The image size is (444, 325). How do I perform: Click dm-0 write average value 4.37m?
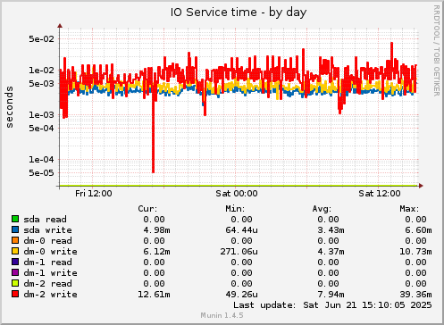pyautogui.click(x=331, y=252)
